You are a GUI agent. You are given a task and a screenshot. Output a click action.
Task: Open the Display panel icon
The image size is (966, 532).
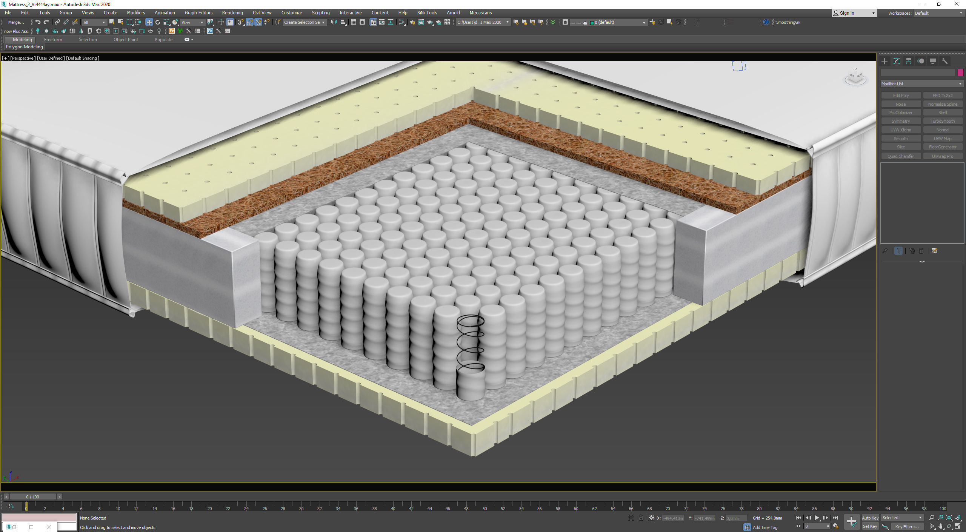point(933,61)
